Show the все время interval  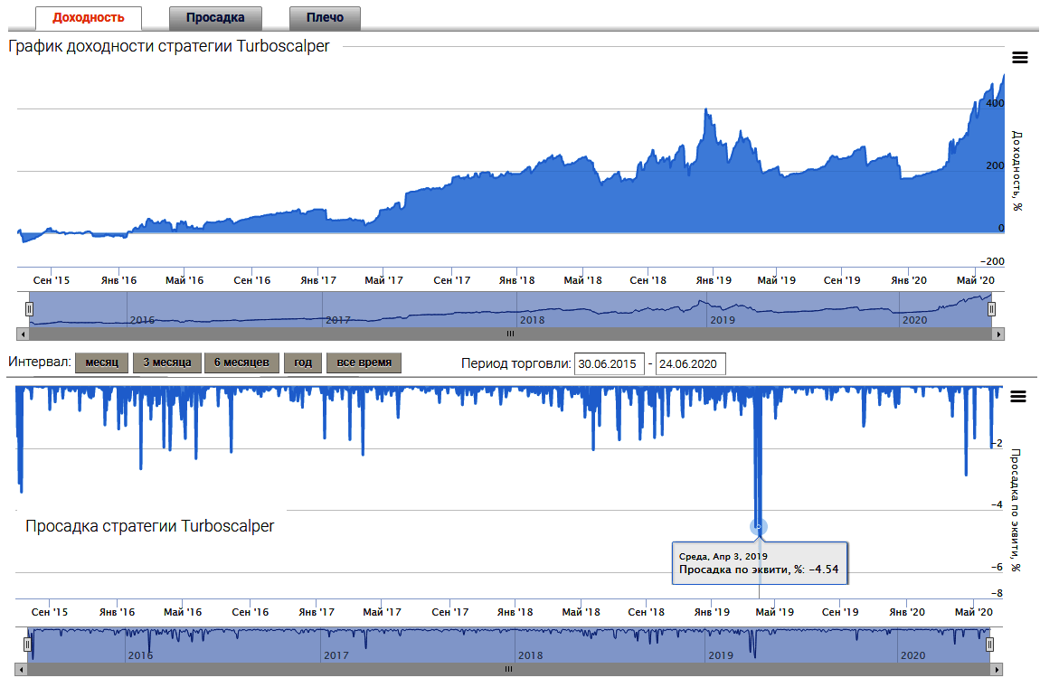[x=364, y=363]
